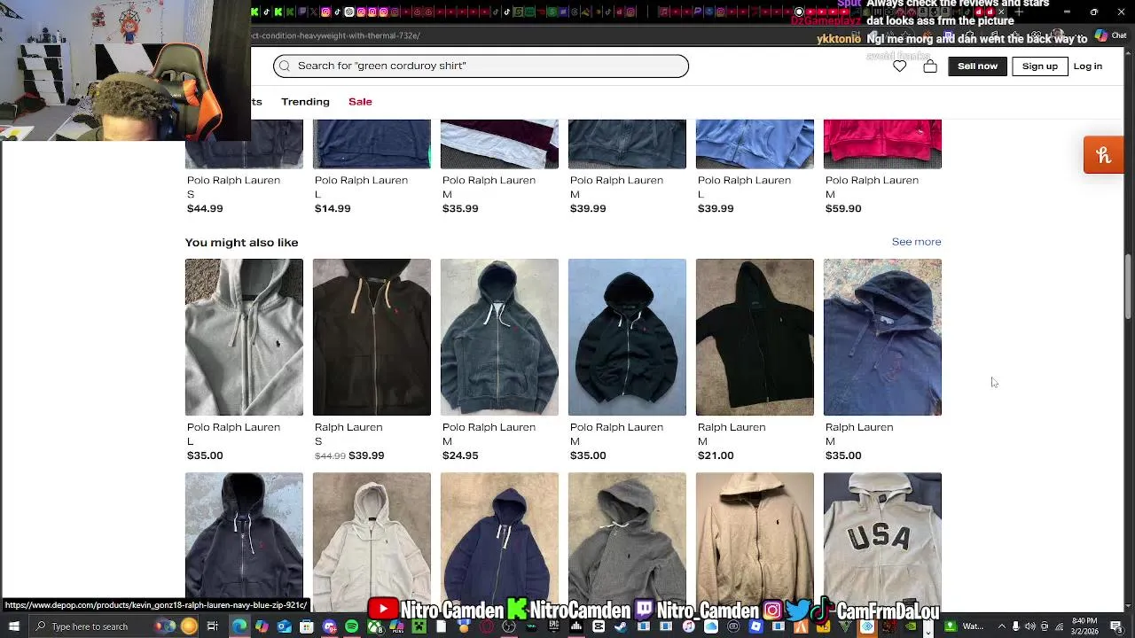Open the iTunes music icon on taskbar
Image resolution: width=1135 pixels, height=638 pixels.
point(688,626)
